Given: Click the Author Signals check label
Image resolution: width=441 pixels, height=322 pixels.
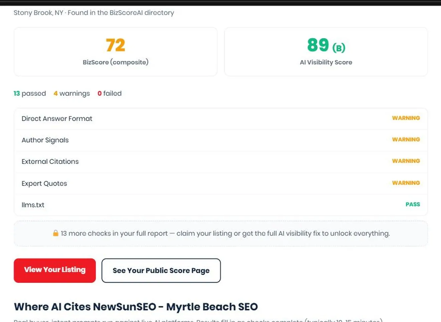Looking at the screenshot, I should [45, 140].
